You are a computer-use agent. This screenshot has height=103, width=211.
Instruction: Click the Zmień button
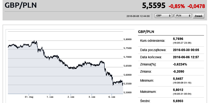[199, 16]
